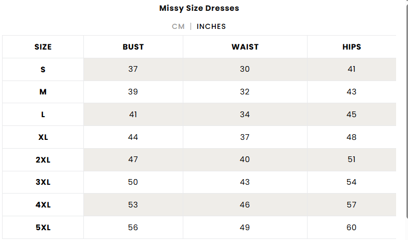Select the BUST column header
Image resolution: width=408 pixels, height=240 pixels.
click(x=133, y=47)
